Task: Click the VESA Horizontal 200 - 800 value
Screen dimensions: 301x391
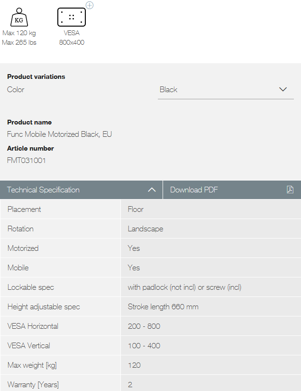Action: pos(144,326)
